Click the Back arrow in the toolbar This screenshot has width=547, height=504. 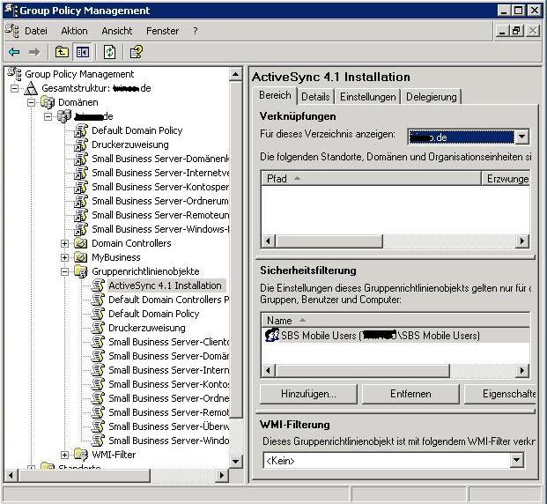point(14,52)
